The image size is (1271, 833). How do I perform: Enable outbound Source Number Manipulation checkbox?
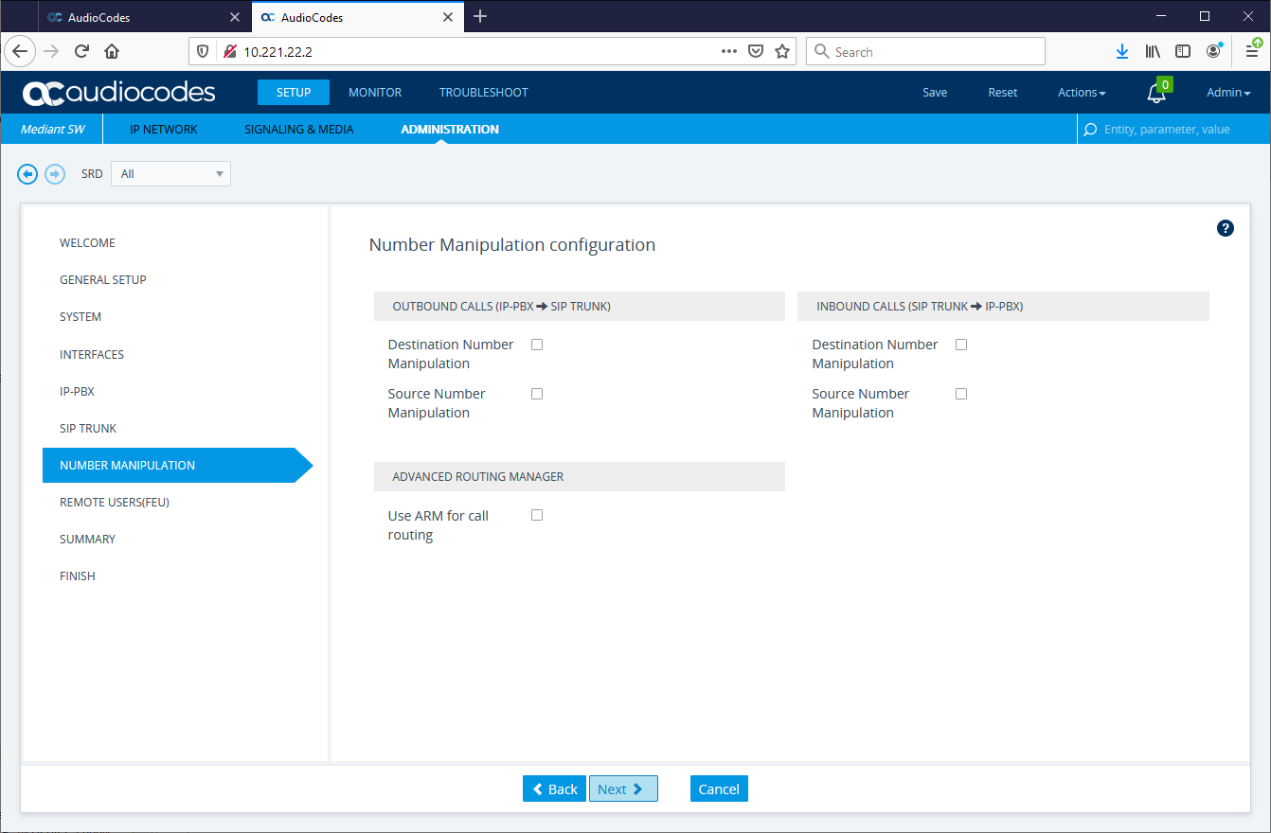click(537, 394)
